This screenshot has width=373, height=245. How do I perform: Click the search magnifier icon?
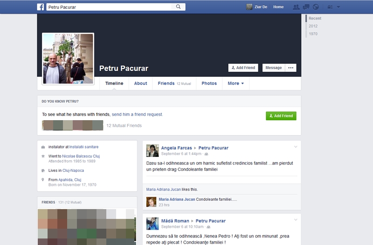pos(178,7)
